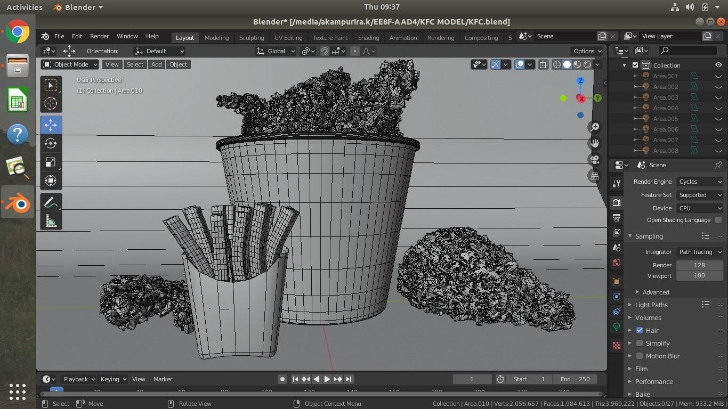This screenshot has width=728, height=409.
Task: Enable the Motion Blur checkbox
Action: [640, 356]
